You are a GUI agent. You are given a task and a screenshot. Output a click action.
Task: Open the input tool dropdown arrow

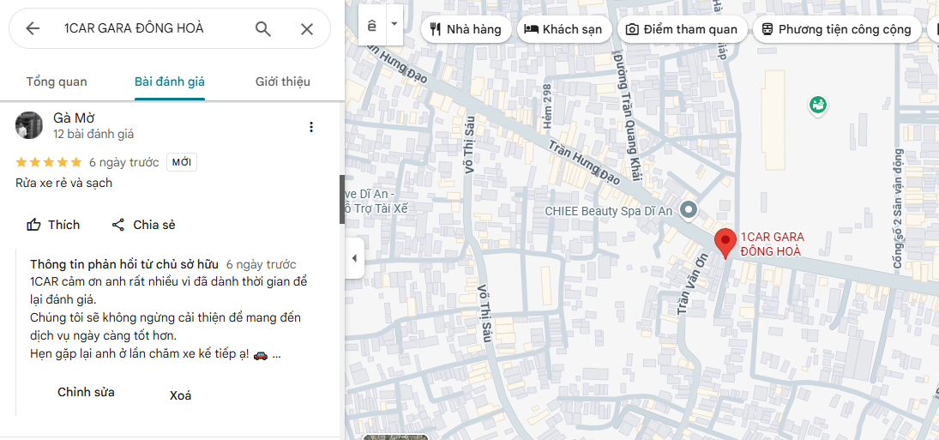pos(394,25)
